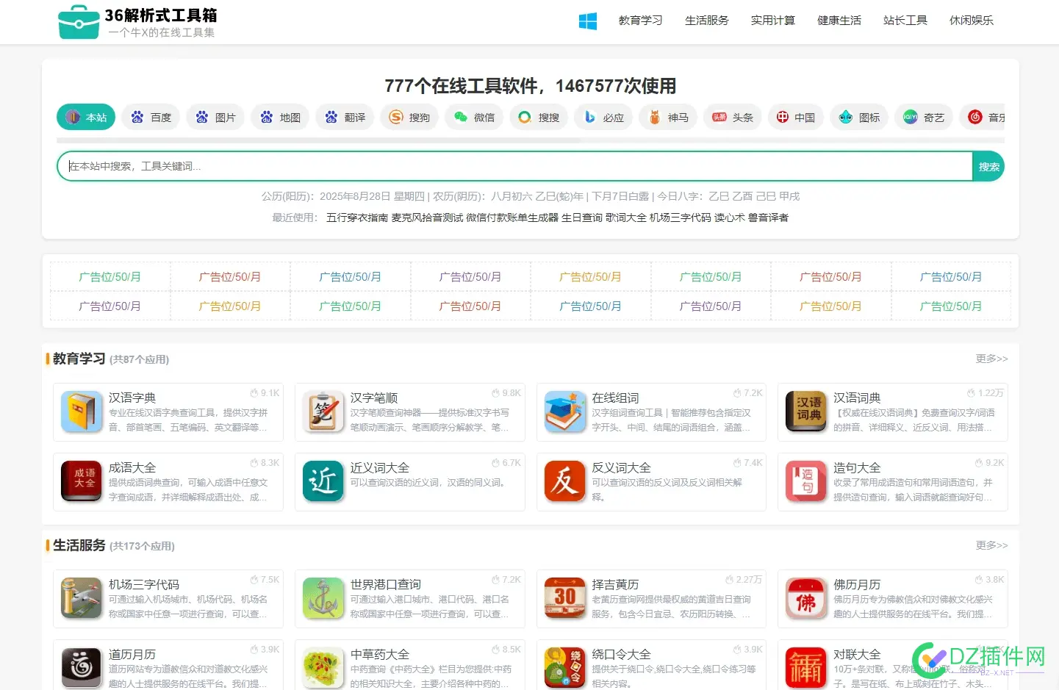The width and height of the screenshot is (1059, 690).
Task: Select the Windows logo icon in the header
Action: pyautogui.click(x=587, y=21)
